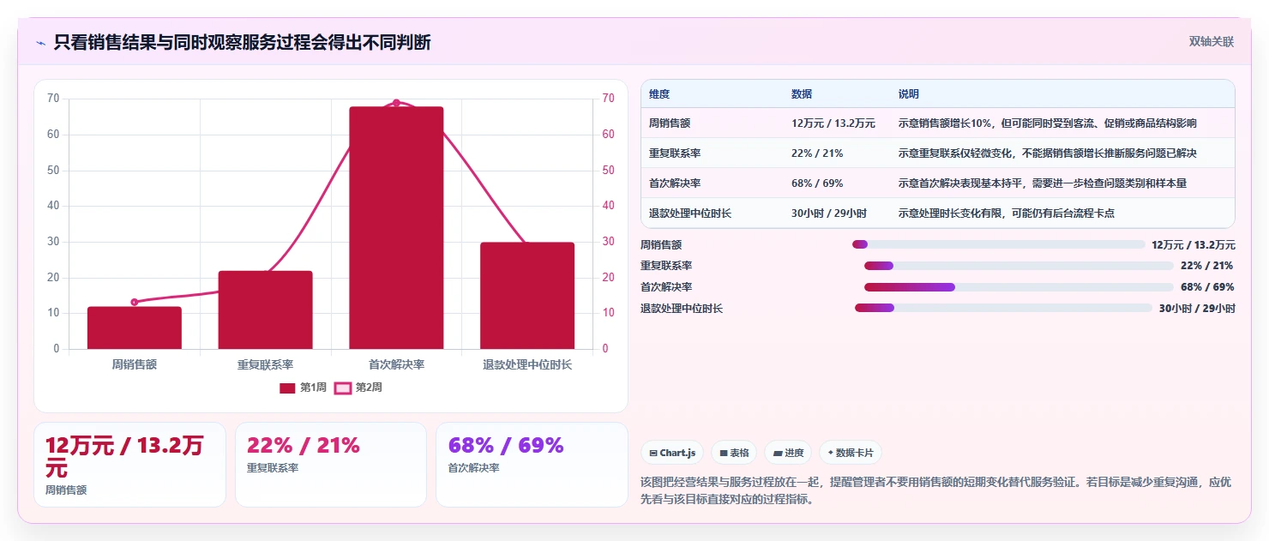Image resolution: width=1269 pixels, height=541 pixels.
Task: Click the 重复联系率 progress bar
Action: click(x=1019, y=266)
